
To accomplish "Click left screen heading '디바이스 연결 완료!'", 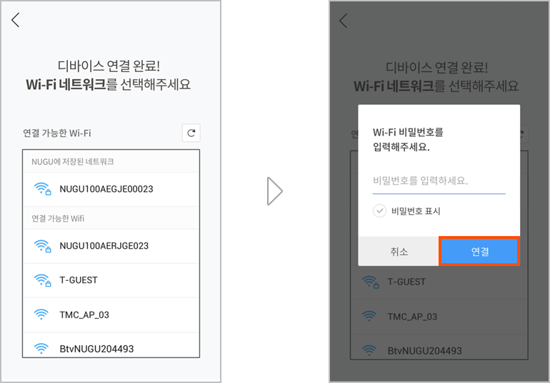I will point(109,66).
